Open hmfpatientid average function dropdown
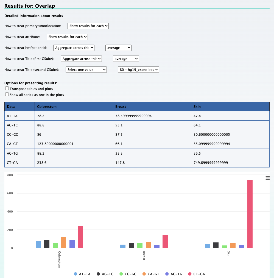This screenshot has height=278, width=274. (x=118, y=48)
